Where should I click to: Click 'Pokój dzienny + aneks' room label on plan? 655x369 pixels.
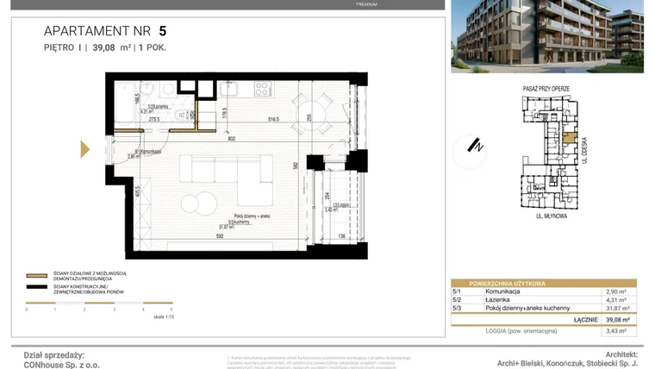click(252, 216)
